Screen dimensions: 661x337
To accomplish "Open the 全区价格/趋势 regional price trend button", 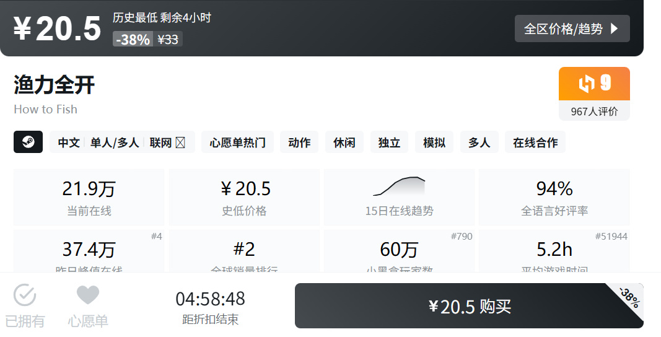I will pos(572,28).
